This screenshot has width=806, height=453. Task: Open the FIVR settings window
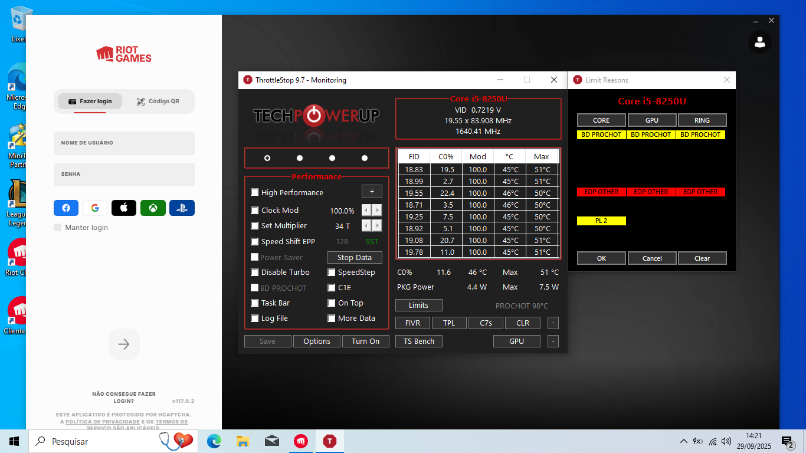412,323
